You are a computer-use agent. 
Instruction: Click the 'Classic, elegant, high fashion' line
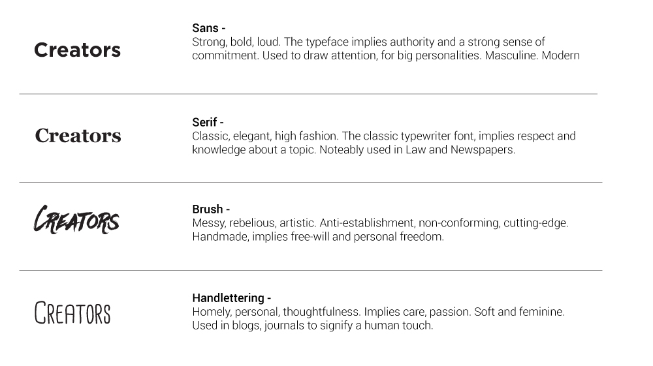384,136
